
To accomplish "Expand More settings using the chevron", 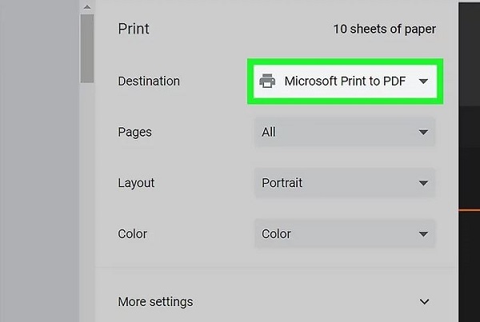I will 424,302.
